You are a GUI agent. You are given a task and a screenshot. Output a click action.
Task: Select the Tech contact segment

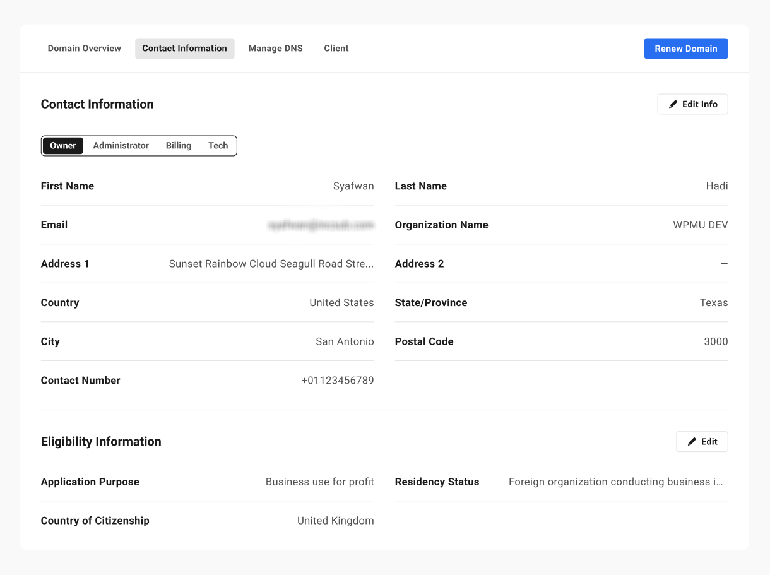[x=218, y=146]
